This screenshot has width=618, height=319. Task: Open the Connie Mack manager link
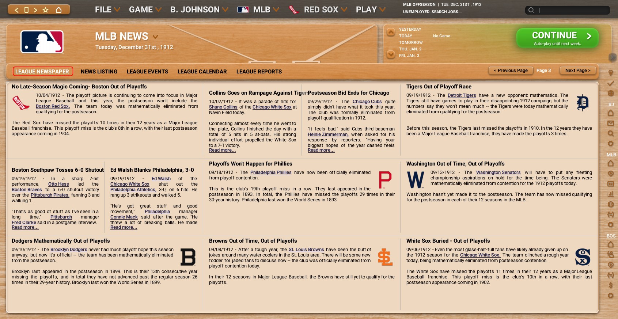124,217
